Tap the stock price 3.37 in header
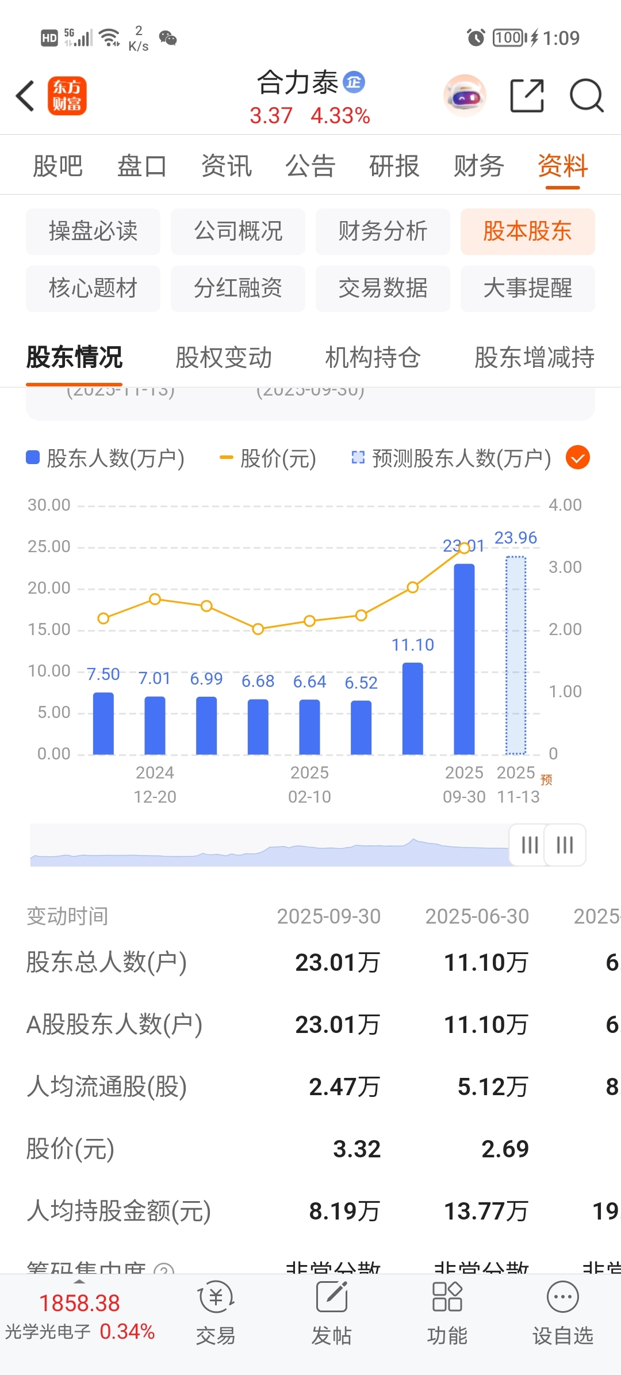 coord(271,116)
